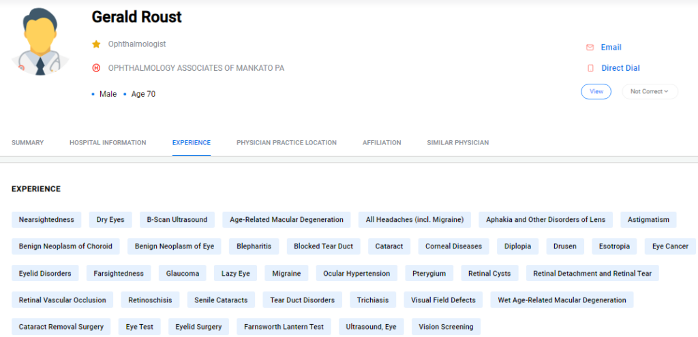
Task: Click the phone icon next to Direct Dial
Action: point(590,68)
